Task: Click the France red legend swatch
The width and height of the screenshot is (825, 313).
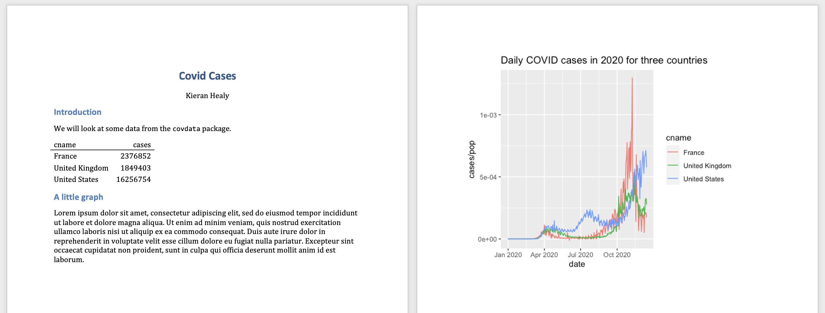Action: 673,152
